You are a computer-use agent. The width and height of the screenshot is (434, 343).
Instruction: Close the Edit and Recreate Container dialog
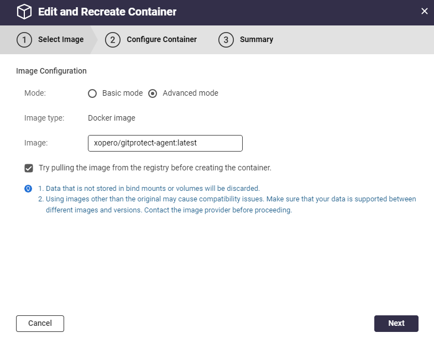pos(425,11)
